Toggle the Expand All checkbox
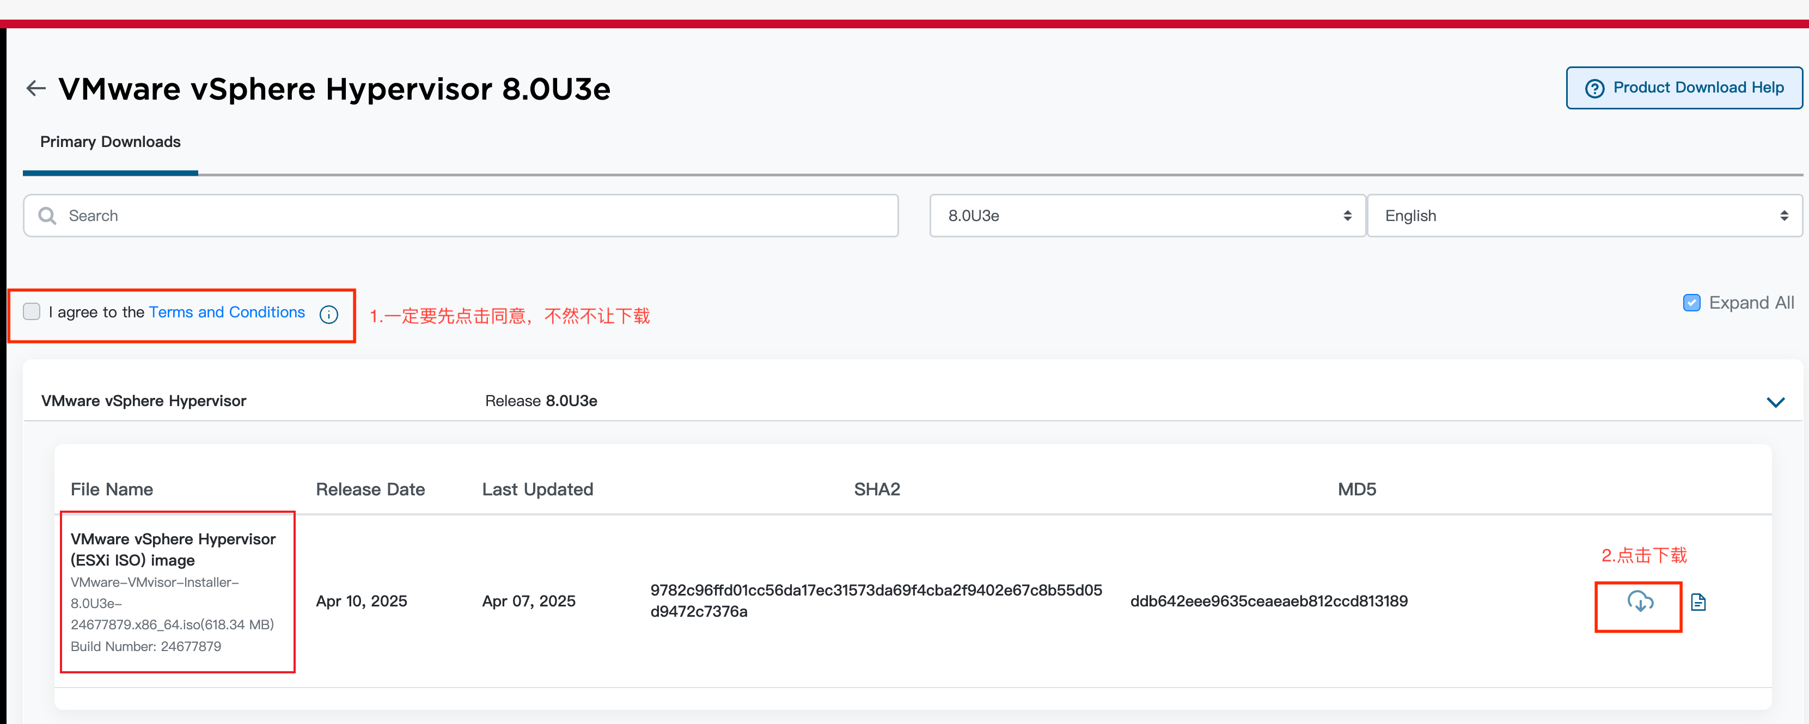Image resolution: width=1809 pixels, height=724 pixels. tap(1692, 303)
